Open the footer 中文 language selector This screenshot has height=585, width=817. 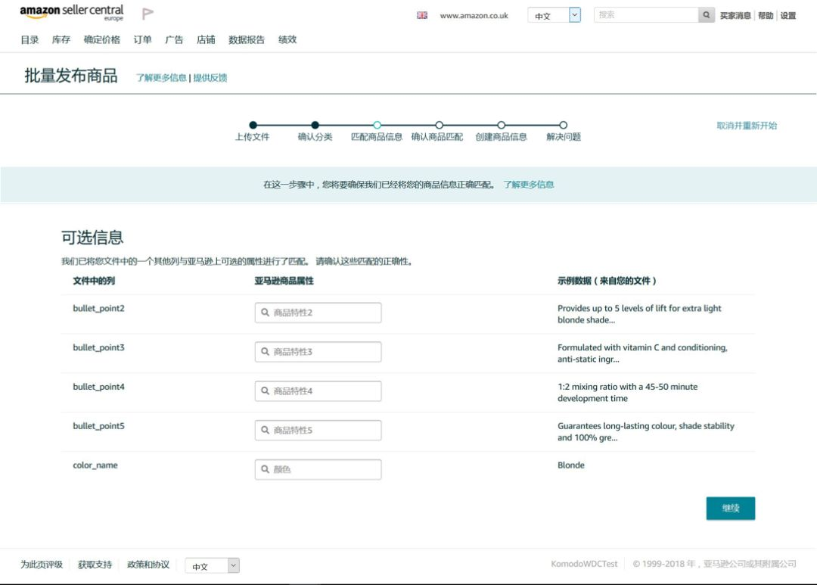tap(213, 565)
